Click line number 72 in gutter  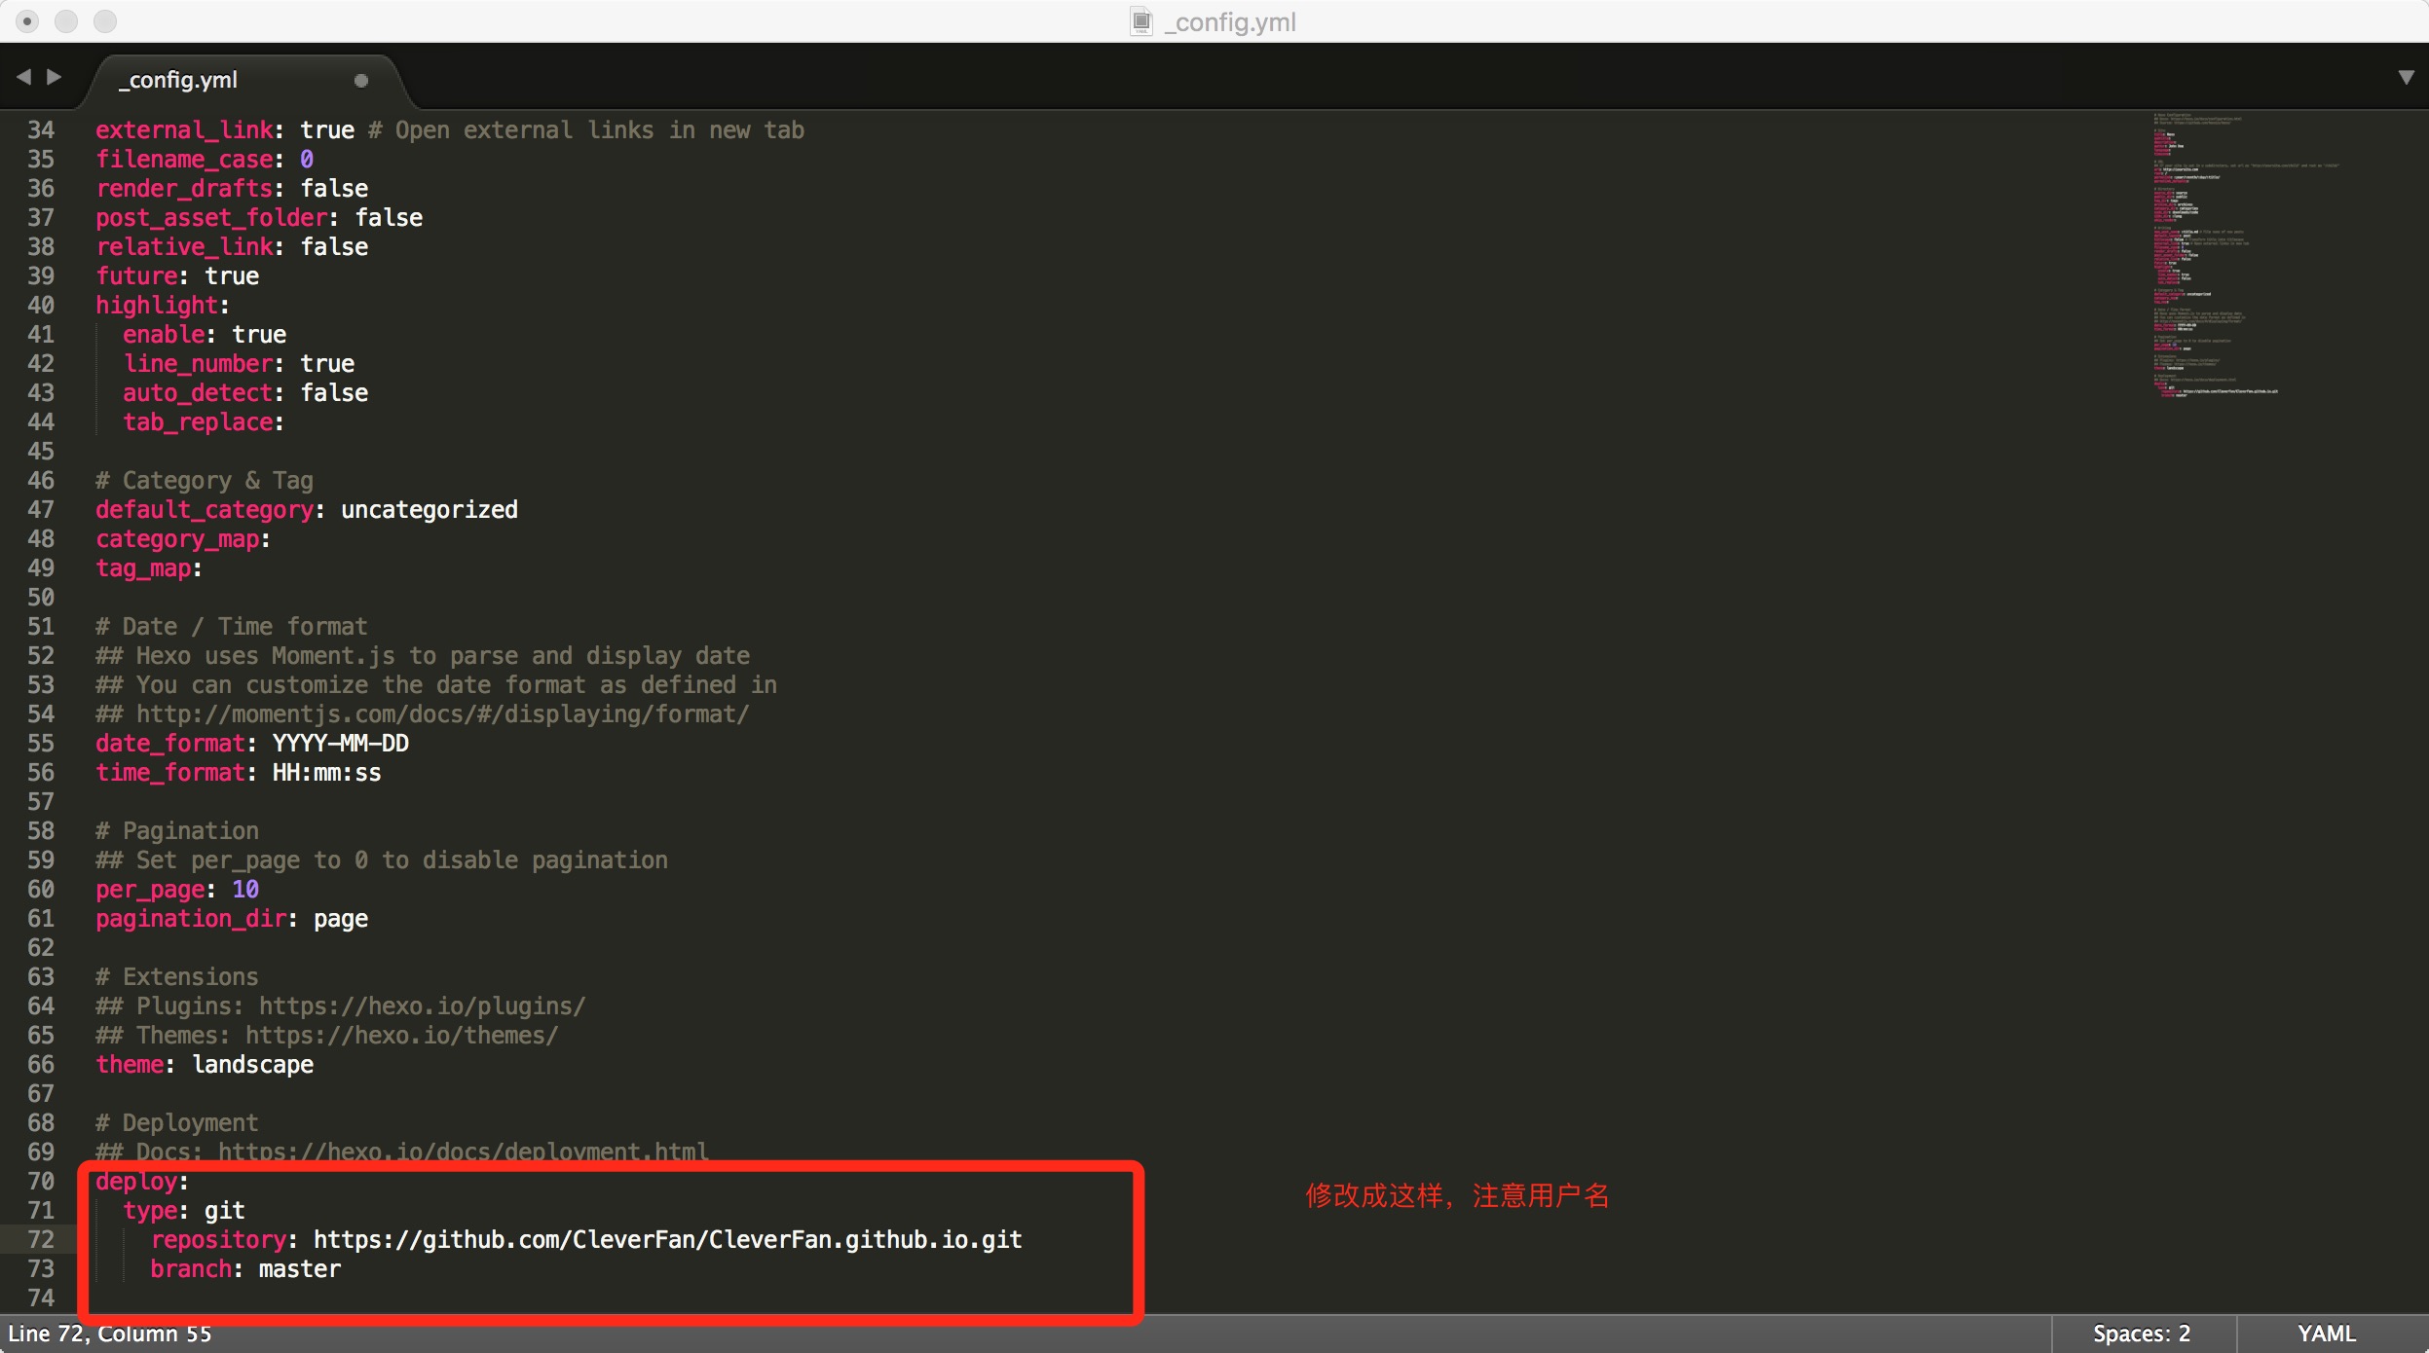coord(41,1240)
